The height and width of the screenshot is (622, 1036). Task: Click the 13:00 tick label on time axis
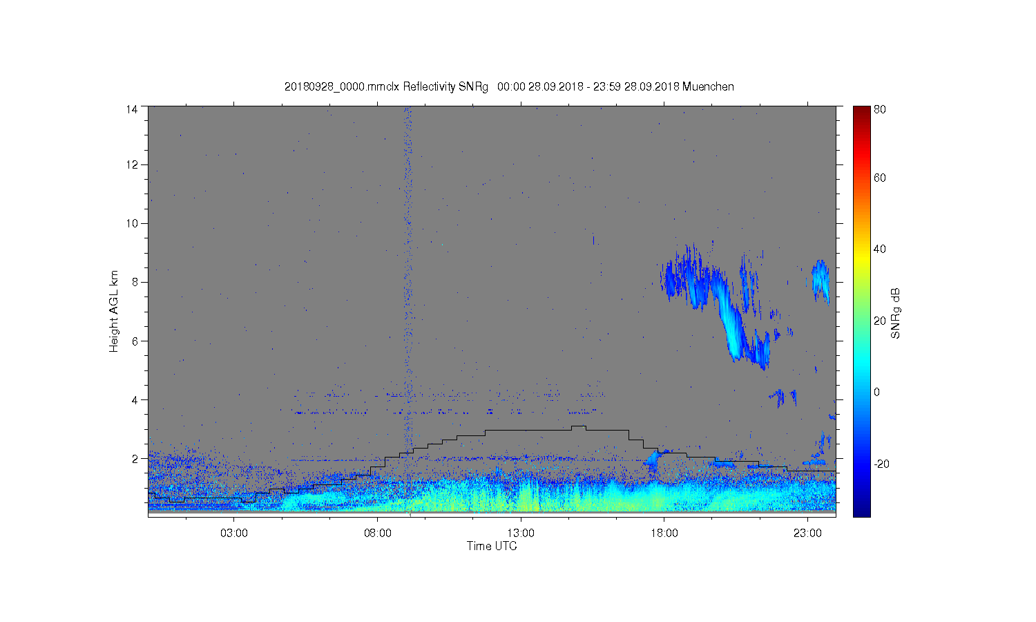click(521, 534)
